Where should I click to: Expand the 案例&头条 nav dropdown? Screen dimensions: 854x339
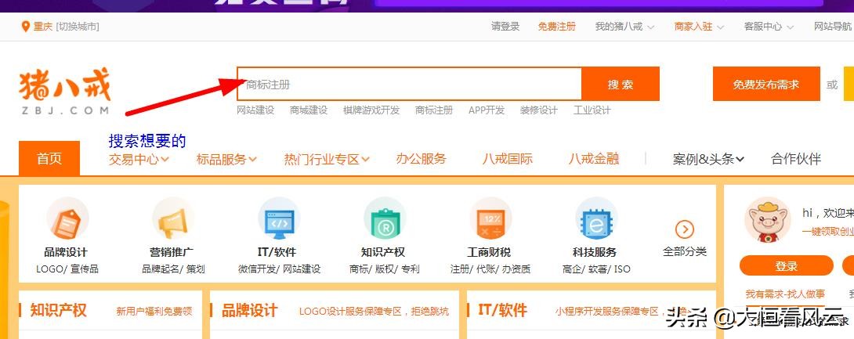click(x=708, y=159)
